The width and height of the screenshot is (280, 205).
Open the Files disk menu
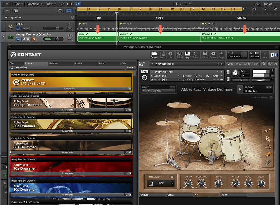point(205,55)
